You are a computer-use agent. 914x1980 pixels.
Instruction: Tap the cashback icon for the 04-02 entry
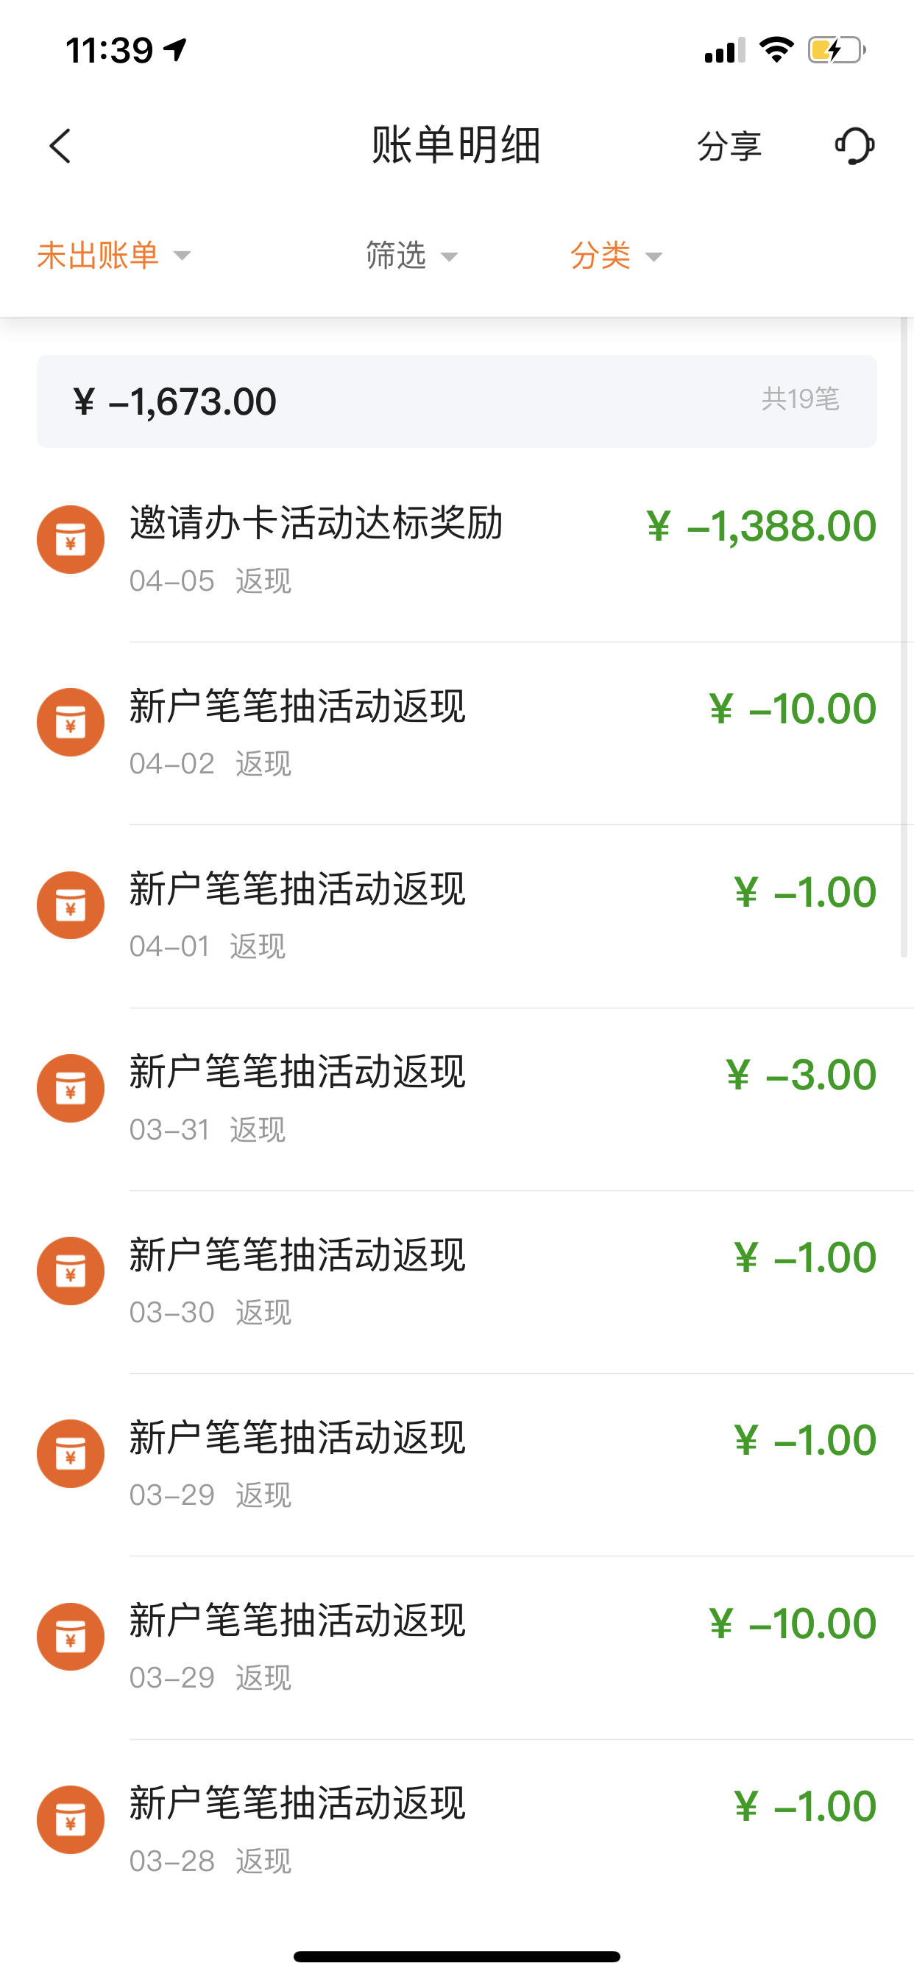tap(71, 723)
